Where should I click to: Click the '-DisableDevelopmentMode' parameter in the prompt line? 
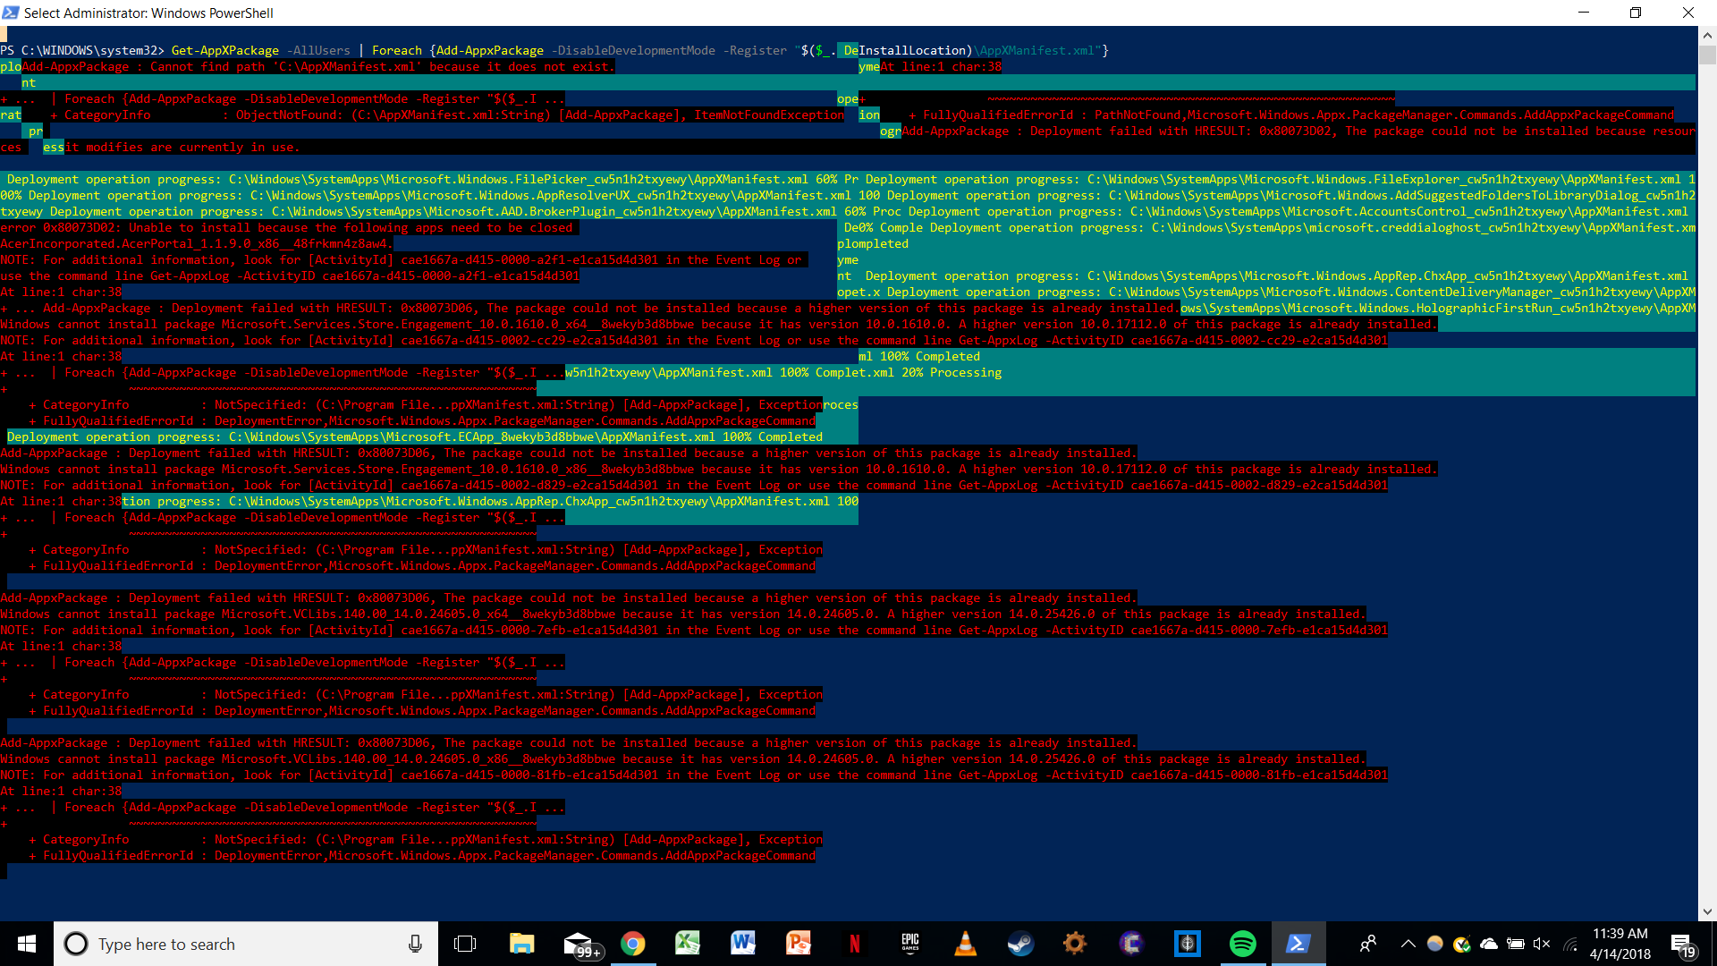633,51
